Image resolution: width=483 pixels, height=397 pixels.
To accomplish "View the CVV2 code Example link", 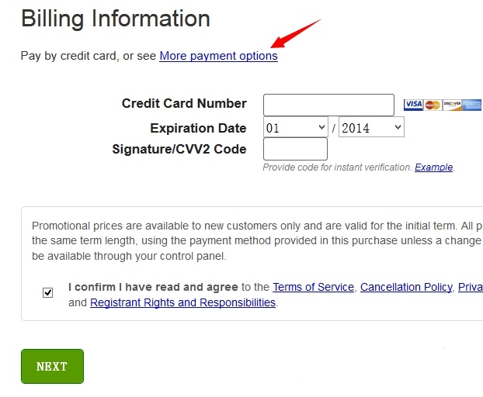I will tap(433, 167).
